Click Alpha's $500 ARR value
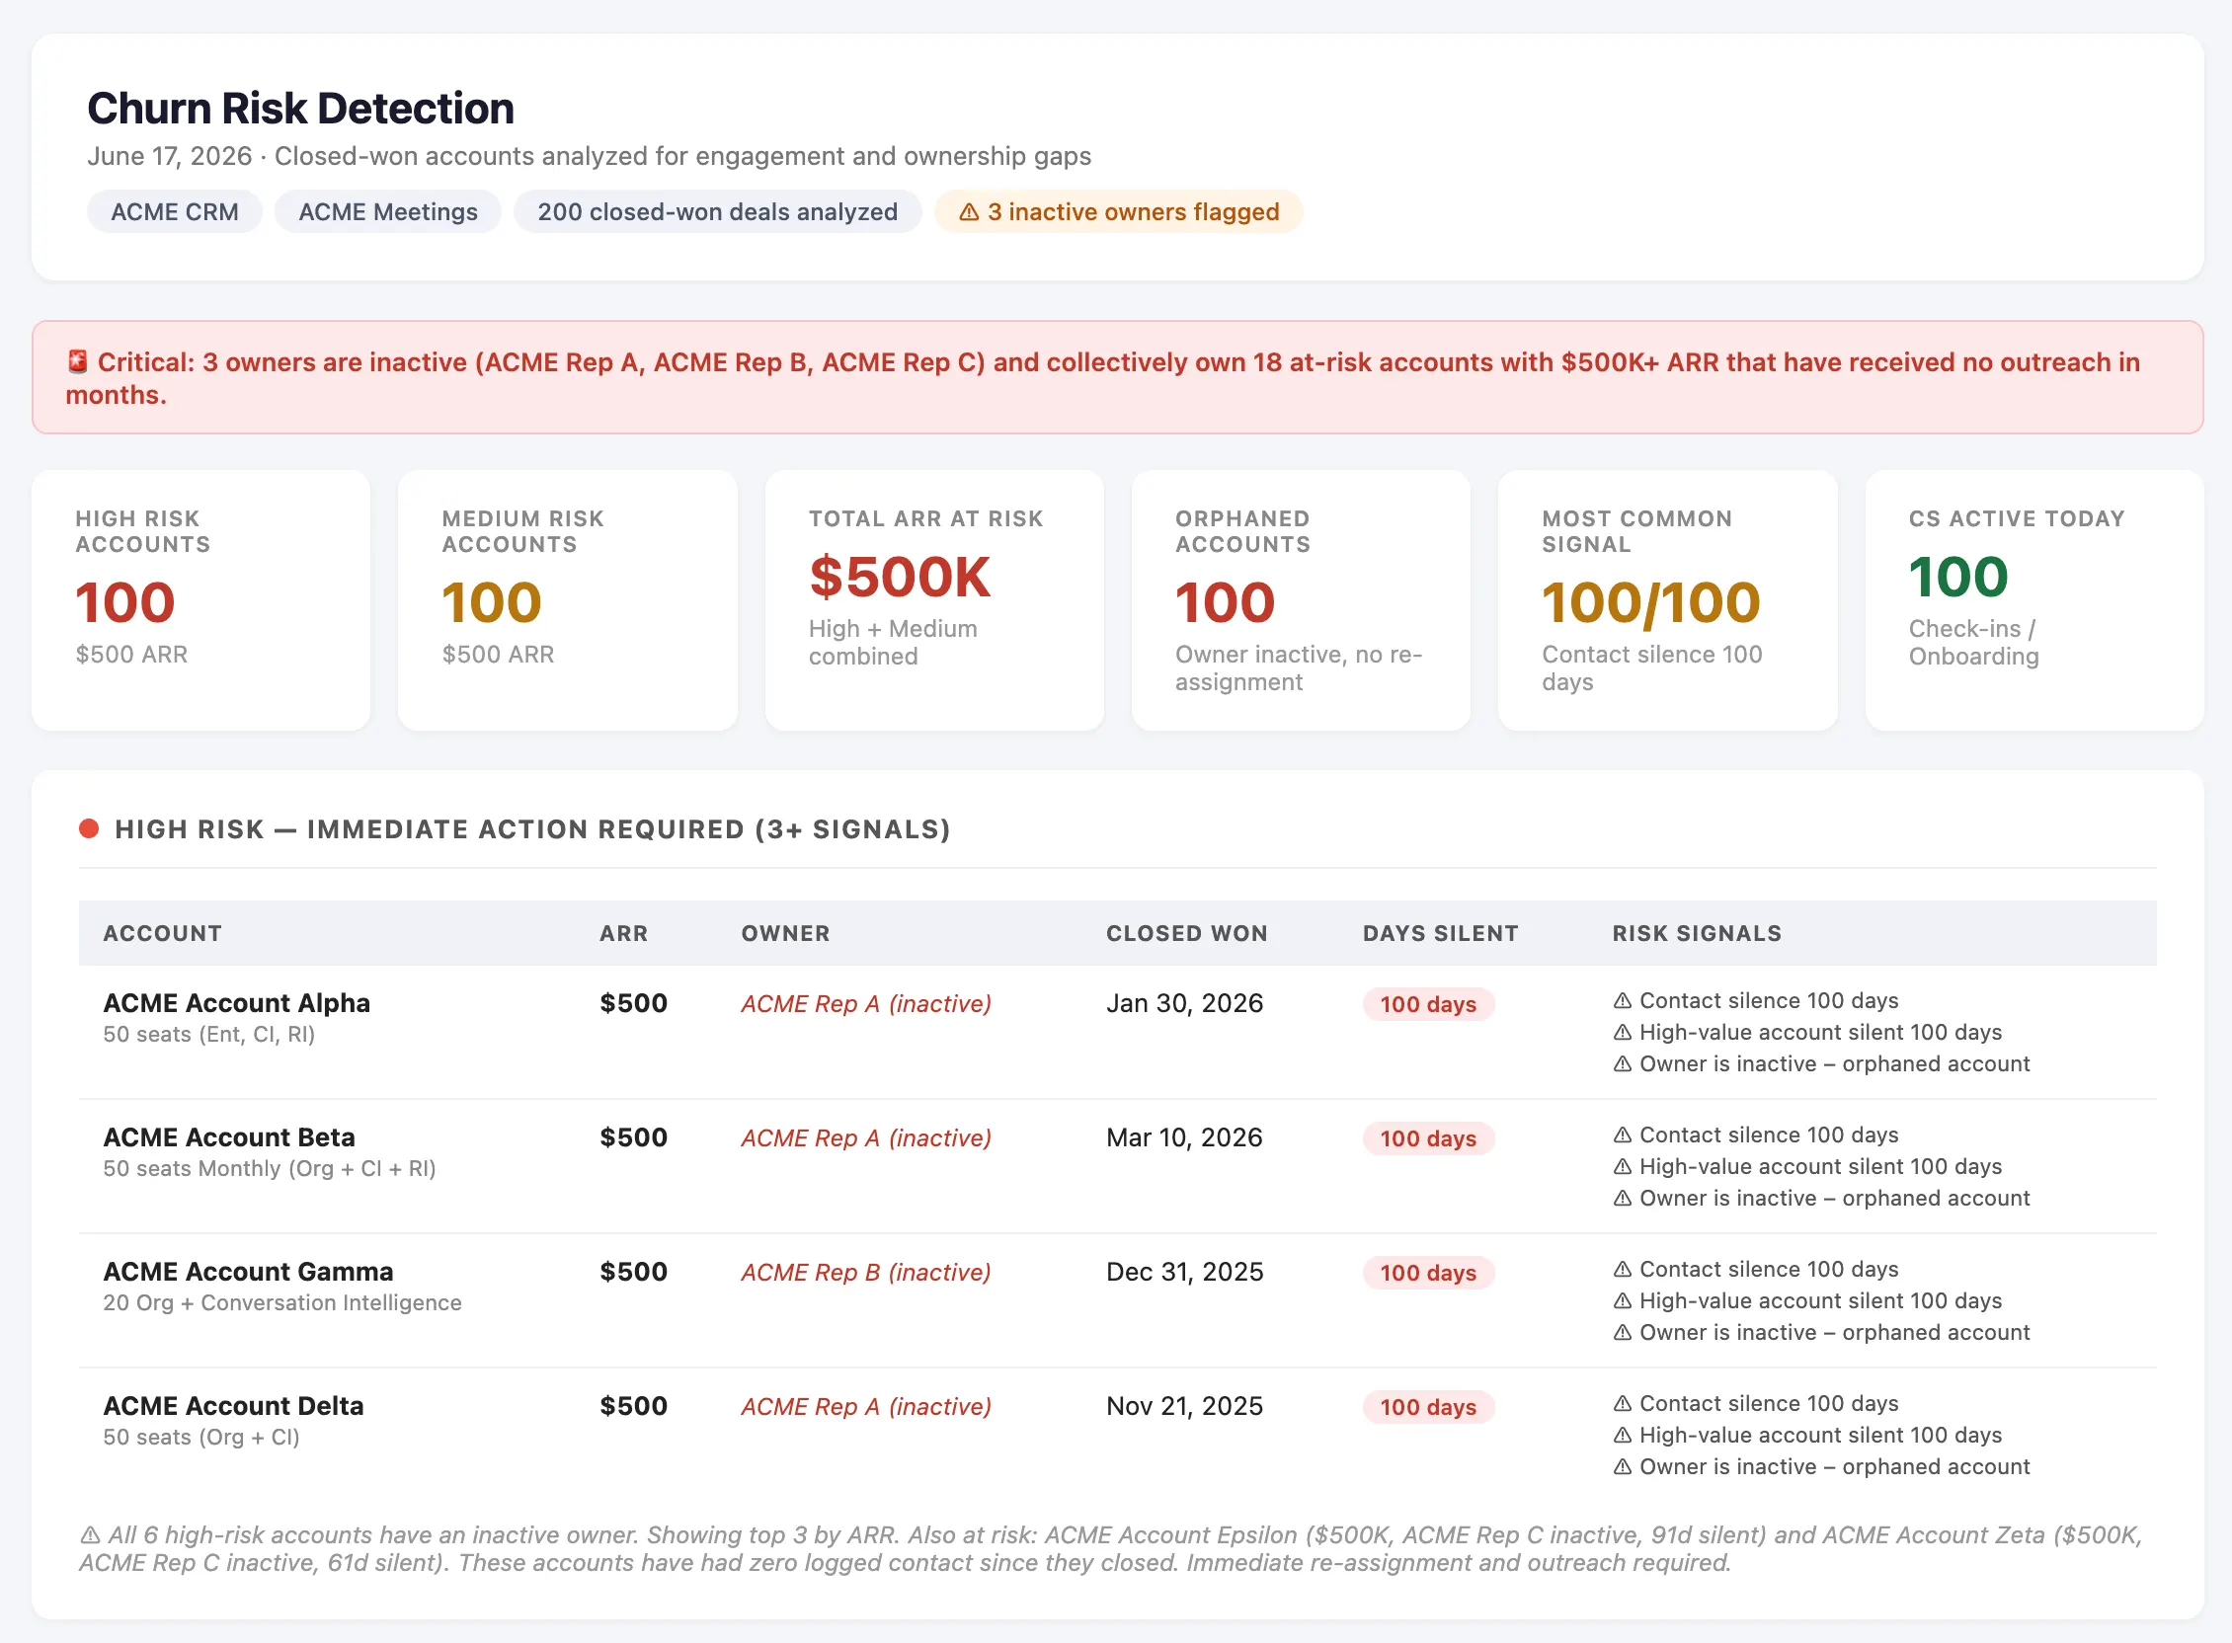This screenshot has height=1643, width=2232. (x=634, y=1002)
